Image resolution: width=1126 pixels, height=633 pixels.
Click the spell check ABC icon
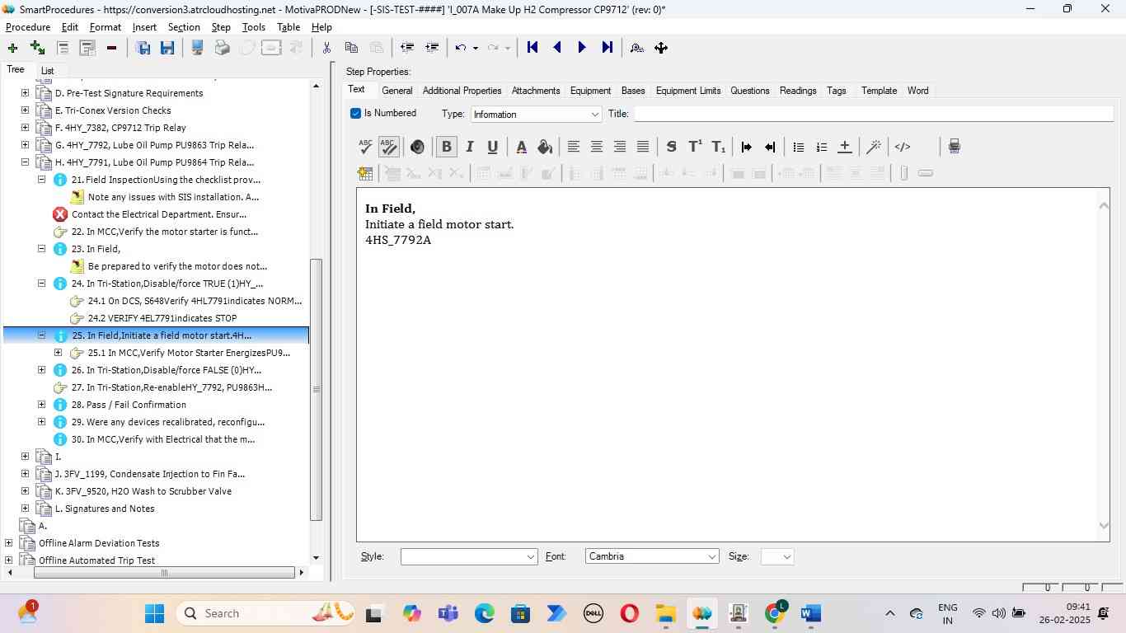[365, 147]
